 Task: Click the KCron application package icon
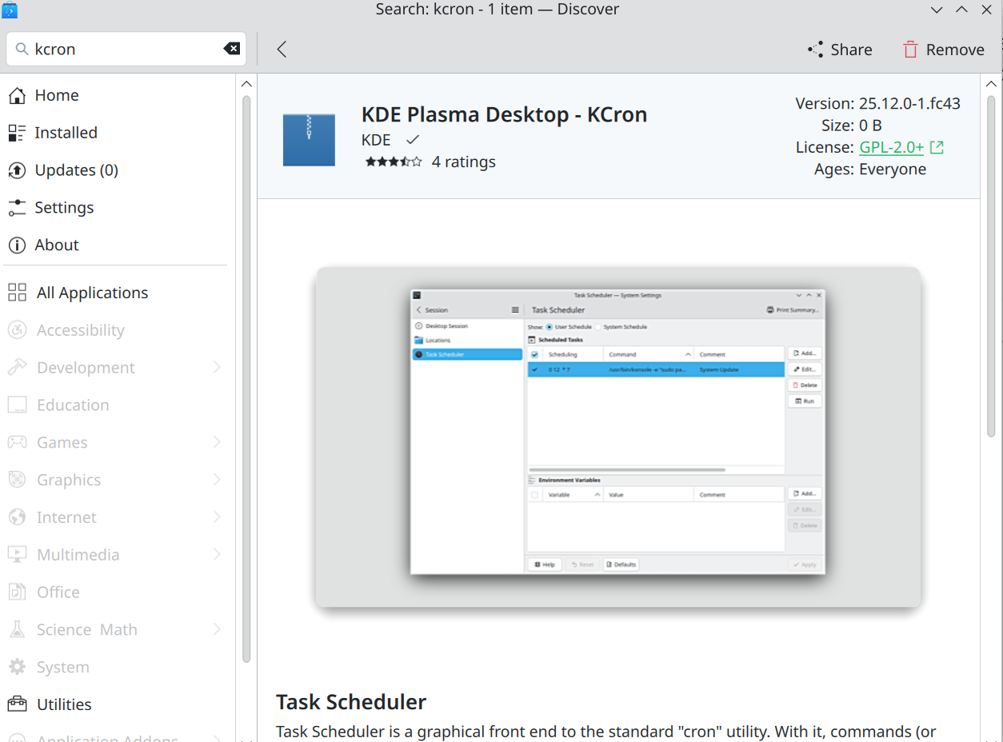coord(309,140)
